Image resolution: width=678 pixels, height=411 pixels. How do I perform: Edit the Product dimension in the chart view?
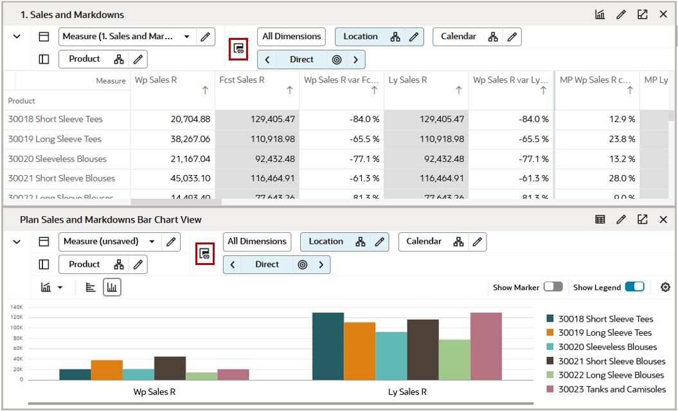click(138, 264)
